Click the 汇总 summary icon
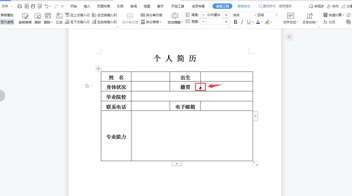 point(59,18)
